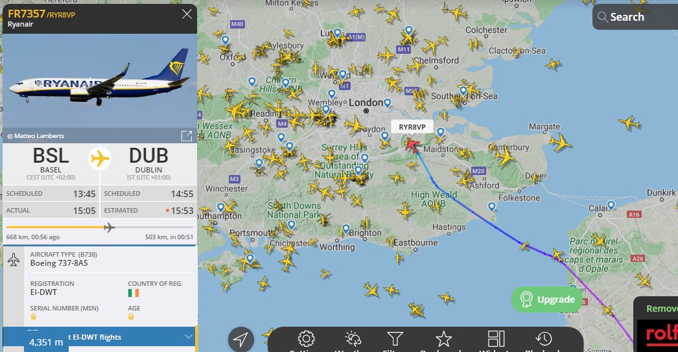678x352 pixels.
Task: Click the locked Serial Number padlock
Action: click(x=33, y=317)
